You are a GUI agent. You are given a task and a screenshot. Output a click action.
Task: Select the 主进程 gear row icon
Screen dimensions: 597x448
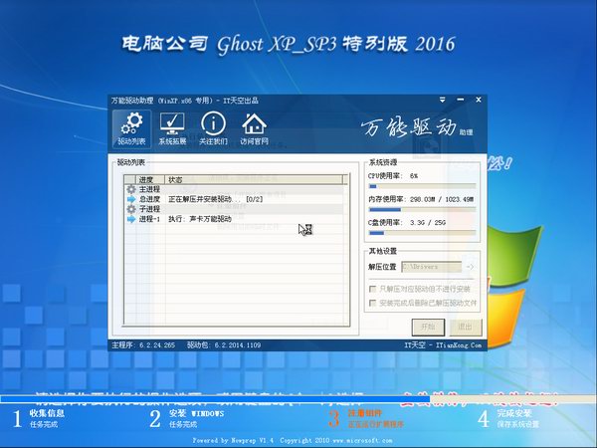130,188
